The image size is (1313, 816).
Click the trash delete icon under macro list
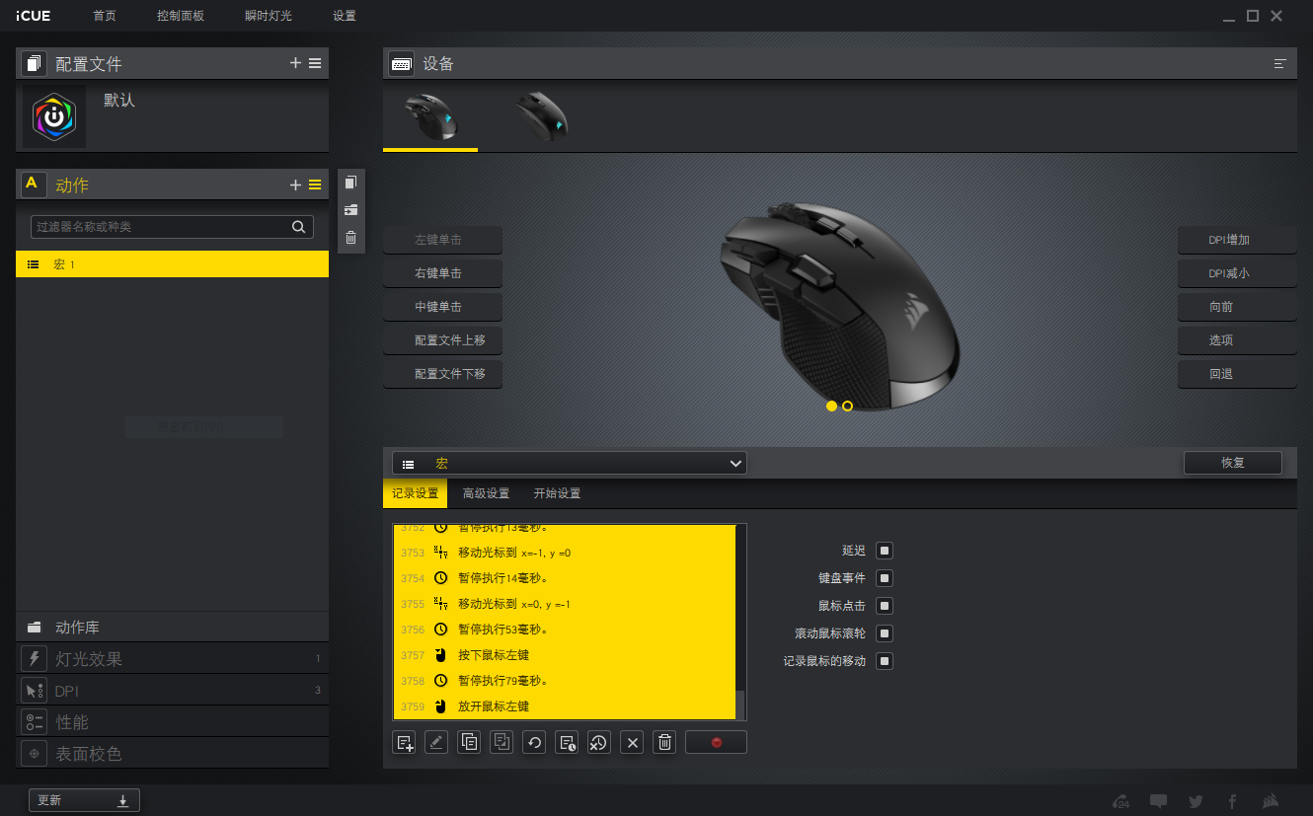click(x=664, y=743)
